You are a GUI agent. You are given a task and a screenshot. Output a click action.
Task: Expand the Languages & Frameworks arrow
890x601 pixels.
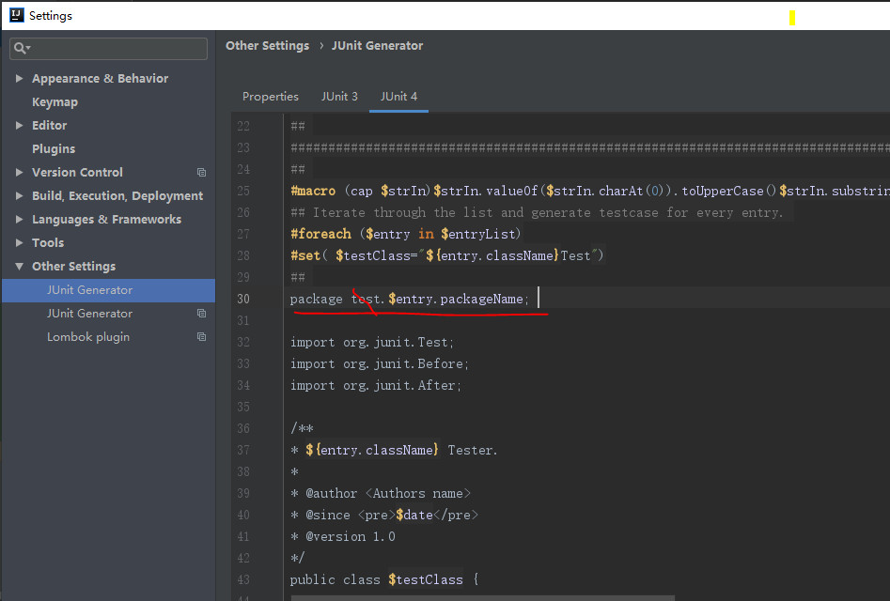(20, 220)
